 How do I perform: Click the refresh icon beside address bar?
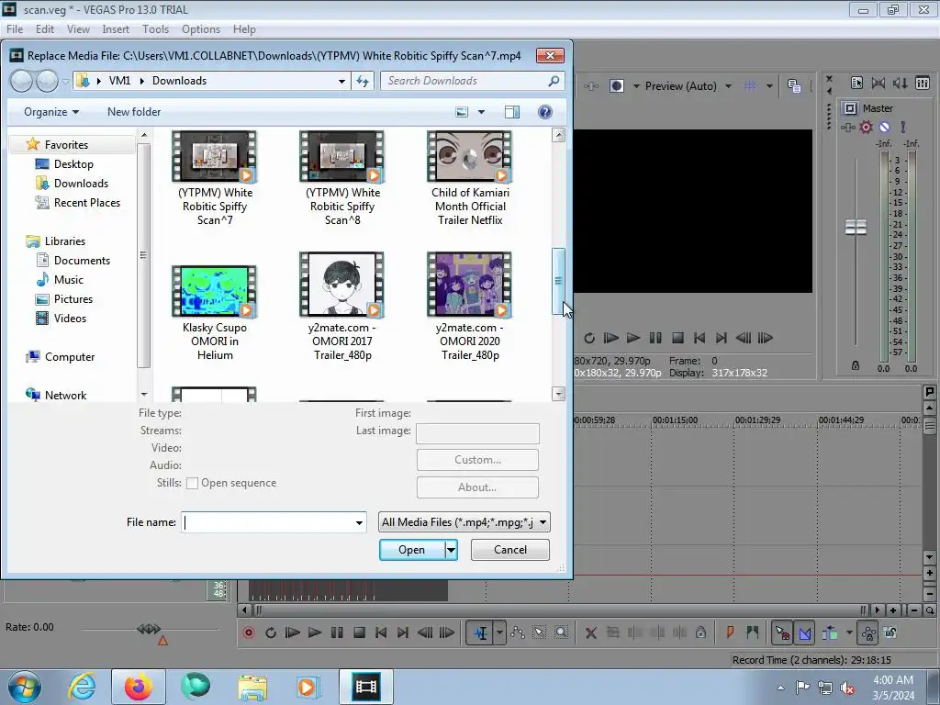tap(363, 81)
